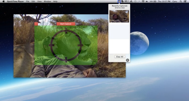This screenshot has height=101, width=189.
Task: Open the Apple menu
Action: (3, 2)
